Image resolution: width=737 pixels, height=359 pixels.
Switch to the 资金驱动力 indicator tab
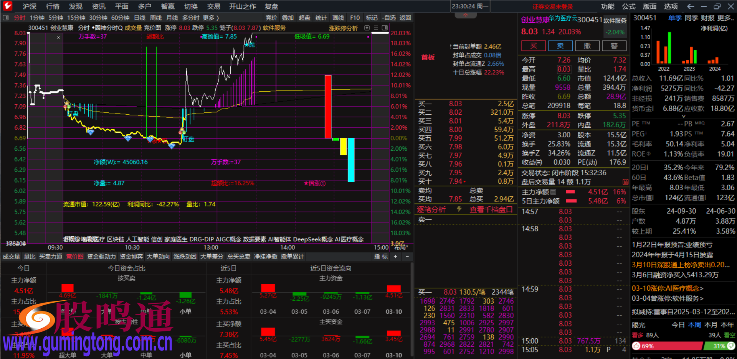pyautogui.click(x=101, y=257)
